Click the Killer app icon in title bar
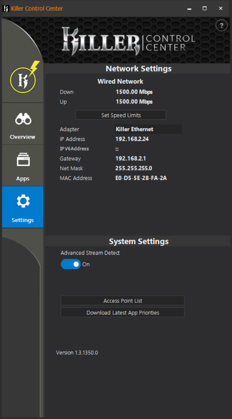This screenshot has width=232, height=419. [6, 8]
